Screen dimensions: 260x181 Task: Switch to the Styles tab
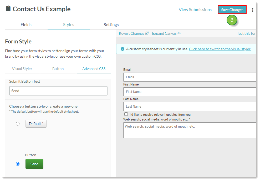[x=68, y=24]
